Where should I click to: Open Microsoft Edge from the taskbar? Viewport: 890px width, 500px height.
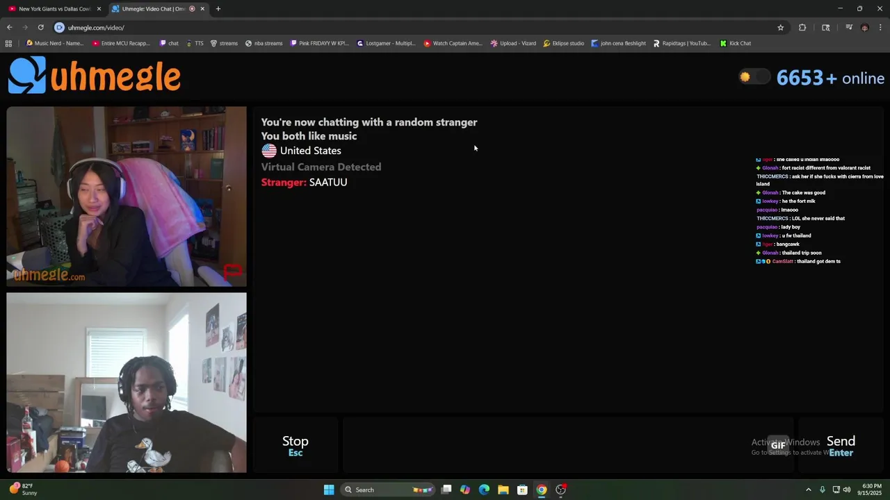point(484,490)
